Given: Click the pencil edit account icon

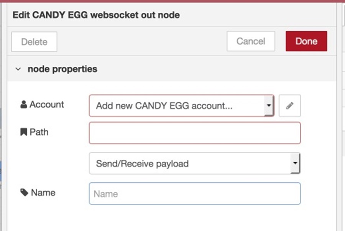Looking at the screenshot, I should (x=289, y=106).
